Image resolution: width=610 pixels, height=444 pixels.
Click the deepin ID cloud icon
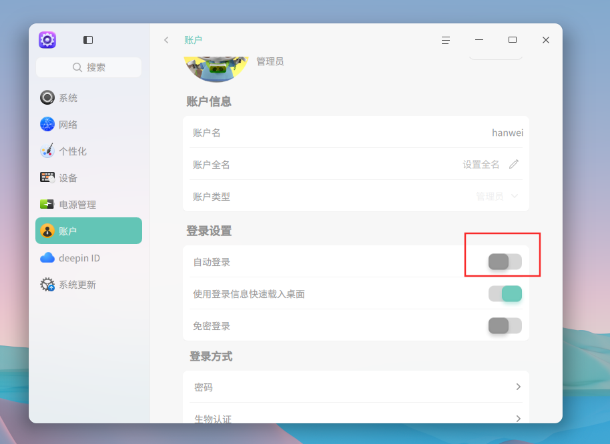tap(47, 257)
